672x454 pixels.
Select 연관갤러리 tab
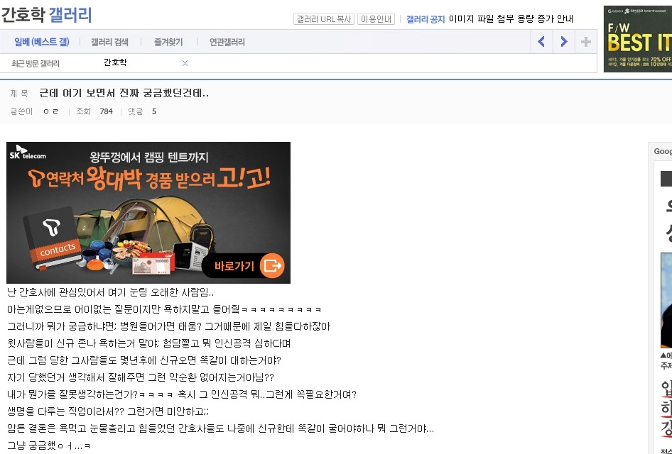[x=227, y=42]
